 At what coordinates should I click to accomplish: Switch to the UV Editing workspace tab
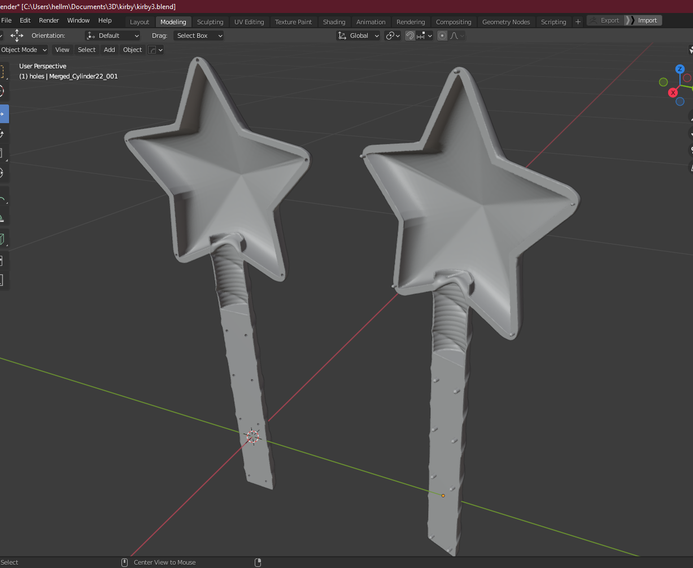pos(249,22)
